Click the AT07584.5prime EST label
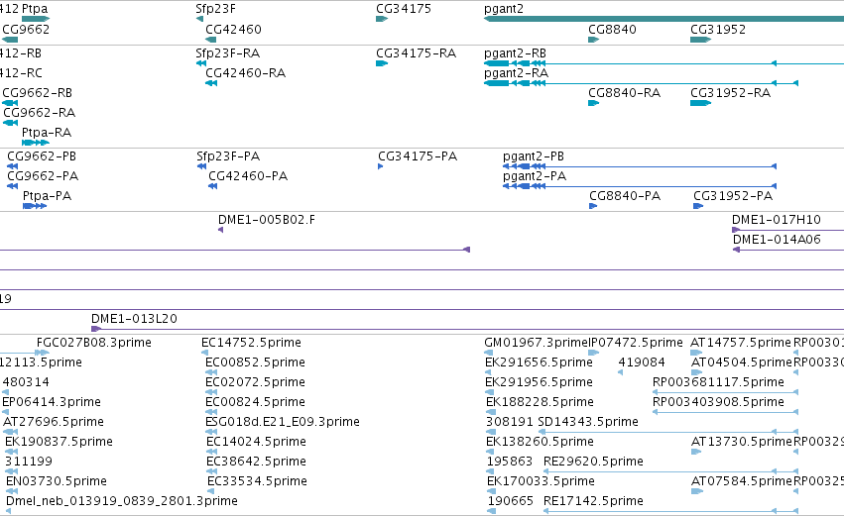This screenshot has width=844, height=516. pyautogui.click(x=742, y=481)
